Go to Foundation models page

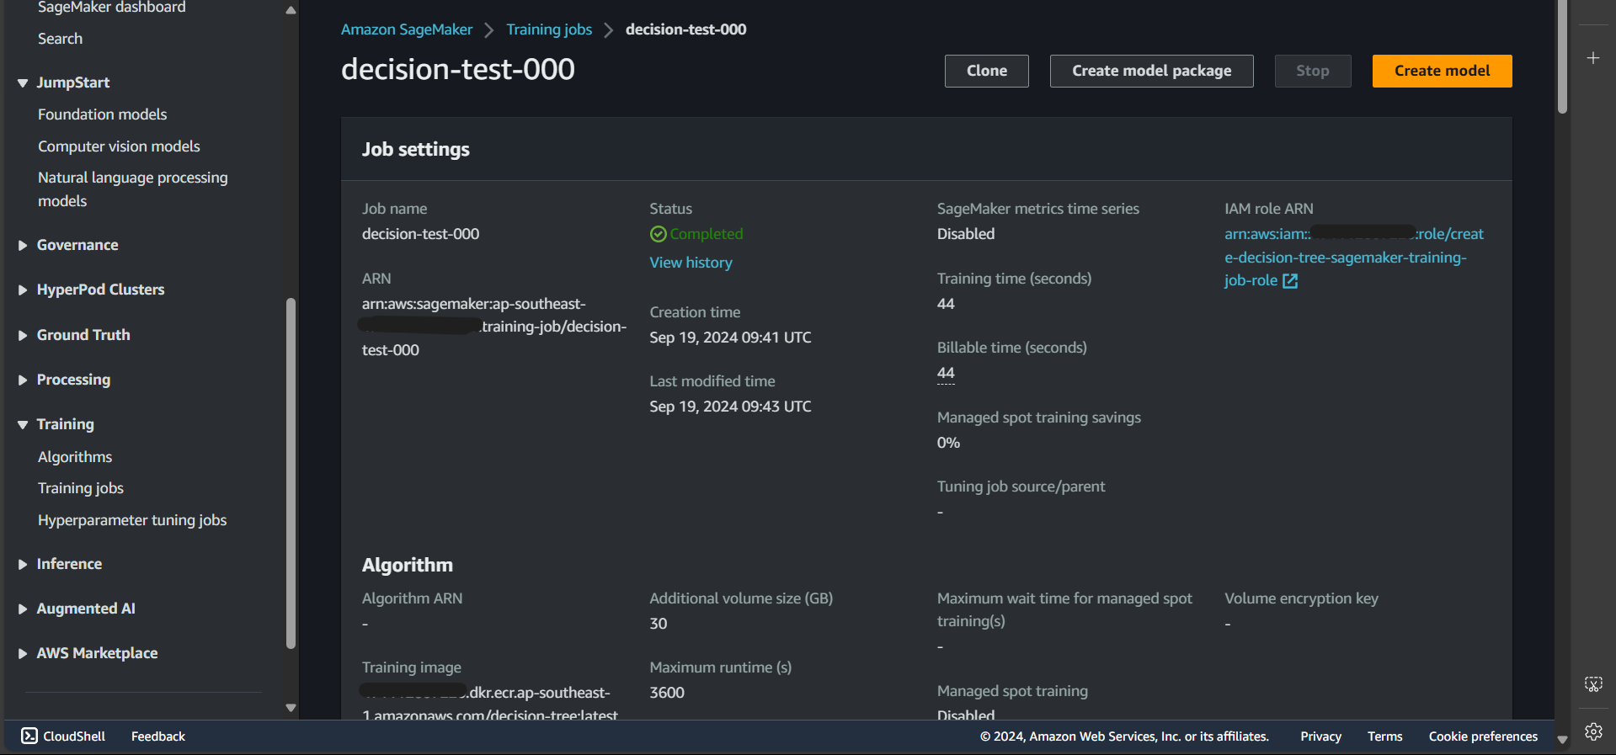click(102, 114)
